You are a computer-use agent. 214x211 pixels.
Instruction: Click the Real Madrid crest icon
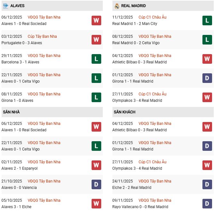[x=117, y=6]
